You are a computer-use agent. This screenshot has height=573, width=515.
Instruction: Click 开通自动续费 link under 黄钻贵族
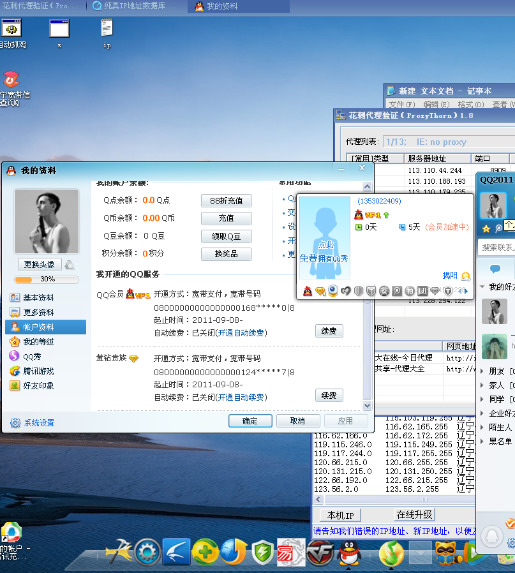pyautogui.click(x=241, y=398)
